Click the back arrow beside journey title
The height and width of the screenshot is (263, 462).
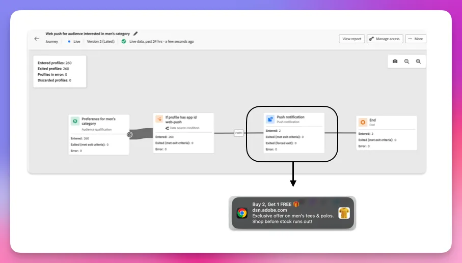tap(37, 39)
